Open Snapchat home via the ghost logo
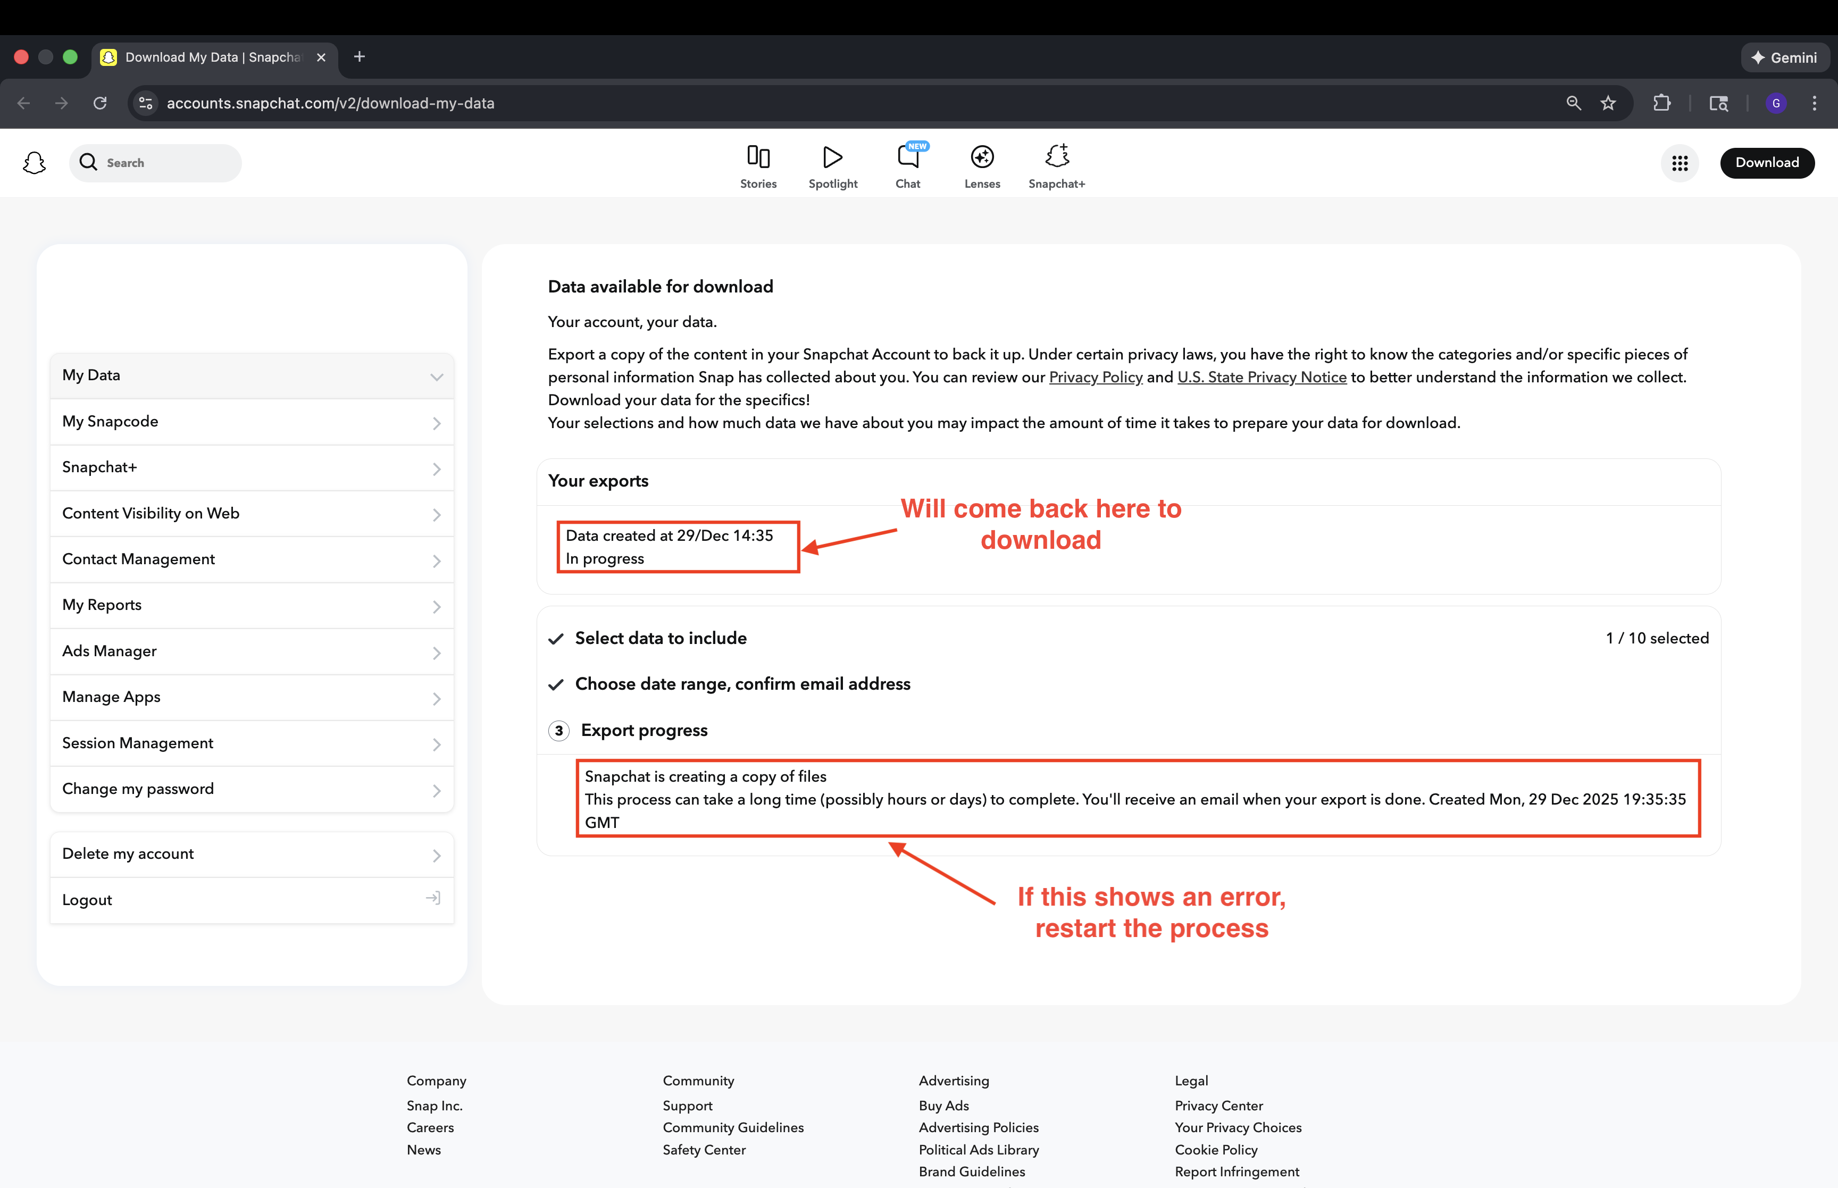The width and height of the screenshot is (1838, 1188). (34, 163)
